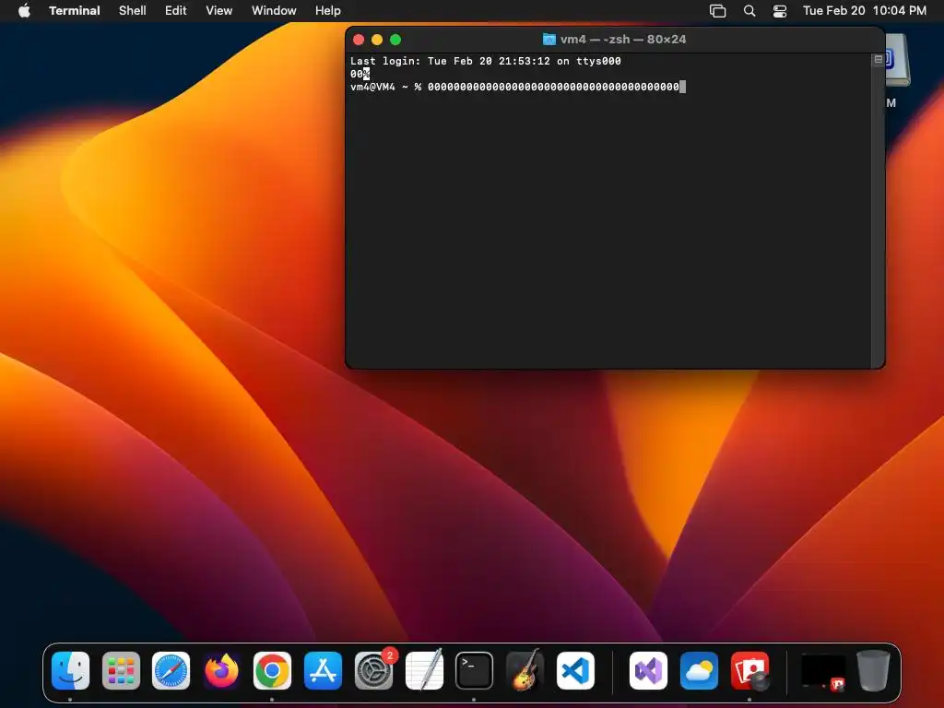This screenshot has height=708, width=944.
Task: Open the minimized black window thumbnail in Dock
Action: pyautogui.click(x=823, y=672)
